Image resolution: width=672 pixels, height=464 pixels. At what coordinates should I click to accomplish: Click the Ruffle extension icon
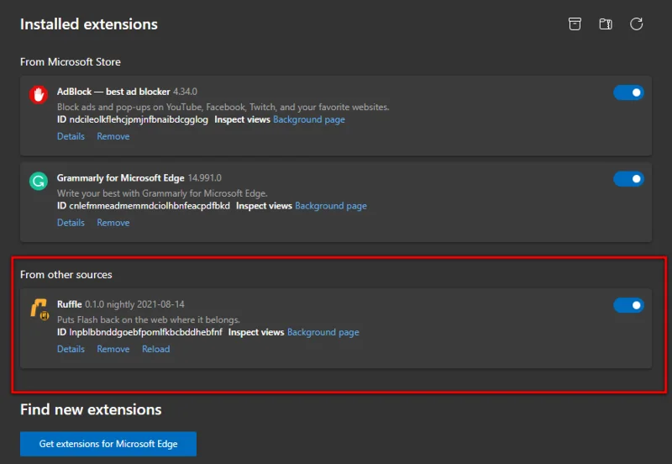(x=39, y=308)
